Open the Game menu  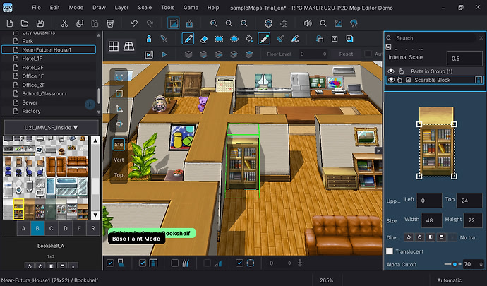[191, 8]
